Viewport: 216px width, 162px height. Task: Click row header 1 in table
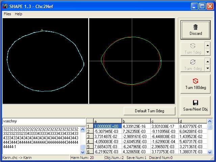pyautogui.click(x=90, y=126)
